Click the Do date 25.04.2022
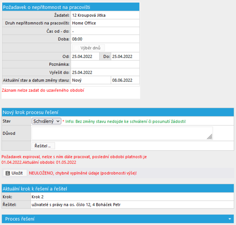The height and width of the screenshot is (225, 236). (122, 56)
